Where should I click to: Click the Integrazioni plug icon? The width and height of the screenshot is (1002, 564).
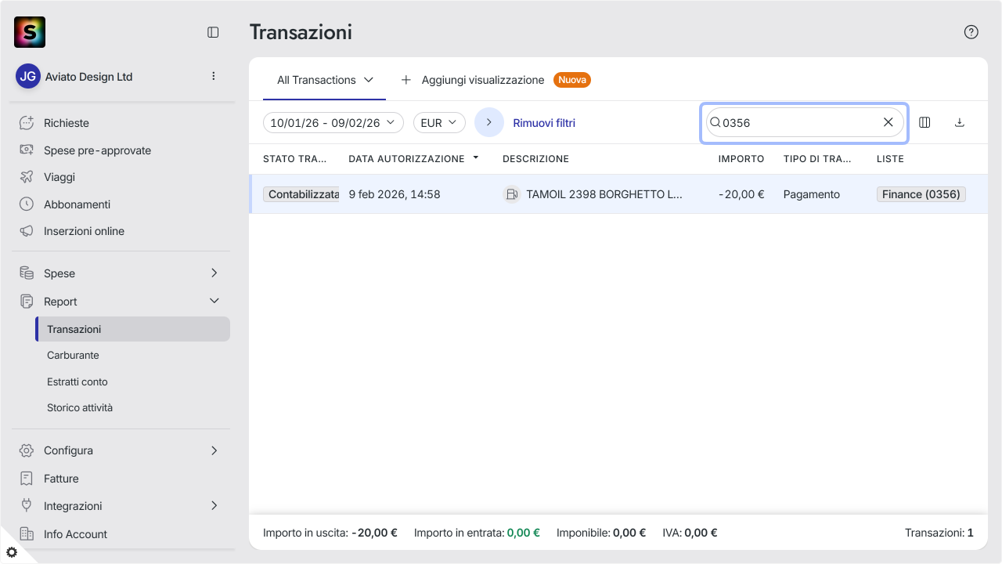[27, 506]
